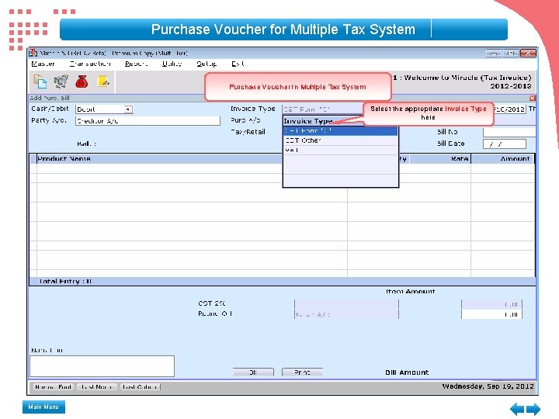This screenshot has height=419, width=559.
Task: Click the Bill Amount label
Action: point(407,372)
